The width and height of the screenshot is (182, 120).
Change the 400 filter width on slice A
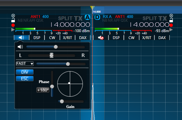(x=45, y=17)
